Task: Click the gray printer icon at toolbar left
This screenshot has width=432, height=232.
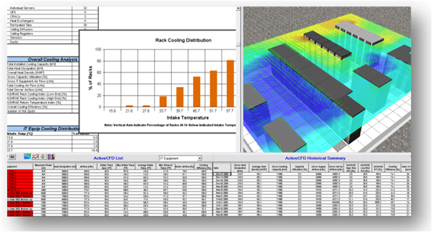Action: (12, 157)
